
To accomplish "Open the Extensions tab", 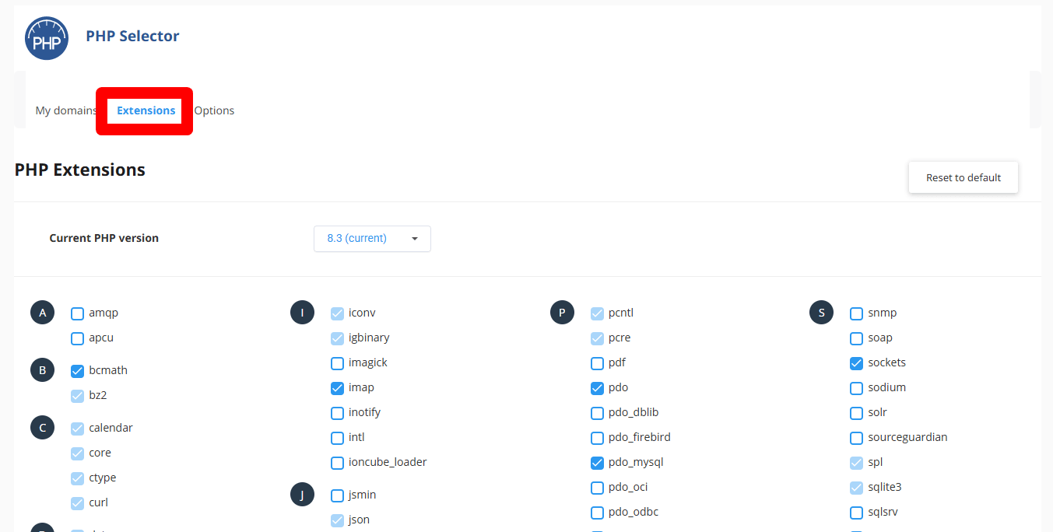I will [x=146, y=110].
